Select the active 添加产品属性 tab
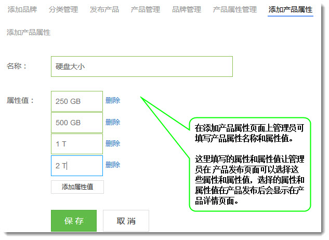The image size is (329, 240). coord(291,10)
